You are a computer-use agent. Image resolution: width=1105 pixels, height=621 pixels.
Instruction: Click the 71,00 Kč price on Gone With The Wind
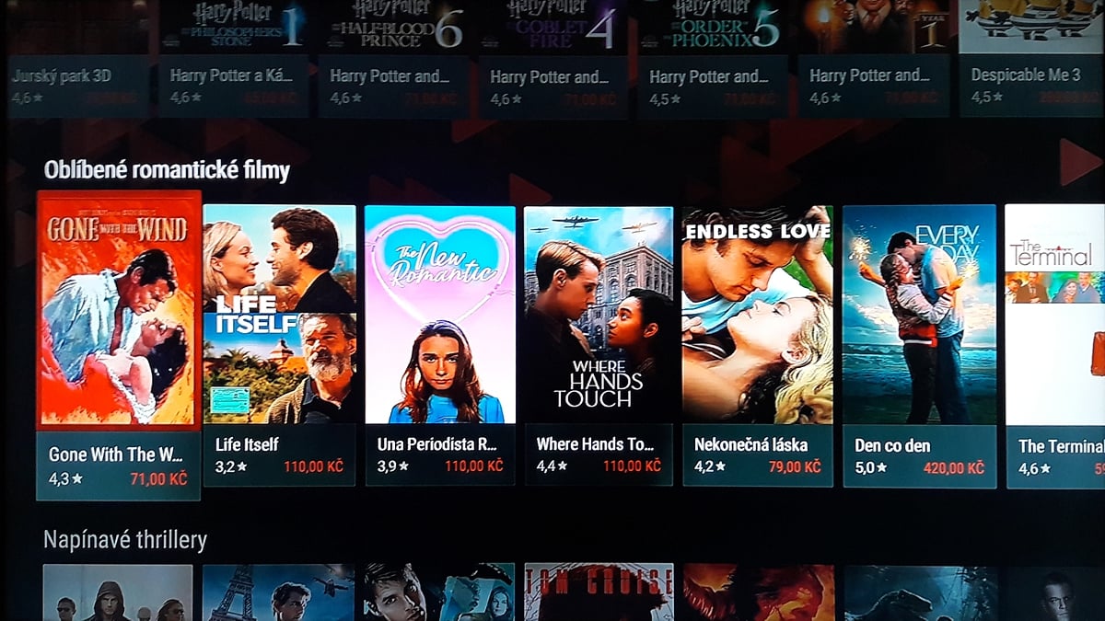tap(158, 478)
